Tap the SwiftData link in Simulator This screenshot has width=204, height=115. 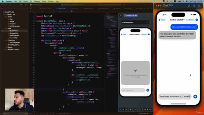(190, 20)
